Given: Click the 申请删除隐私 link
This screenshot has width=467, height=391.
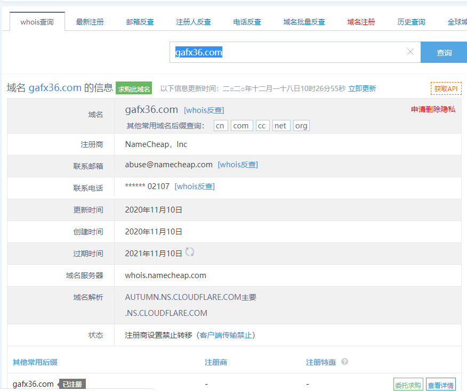Looking at the screenshot, I should click(433, 109).
